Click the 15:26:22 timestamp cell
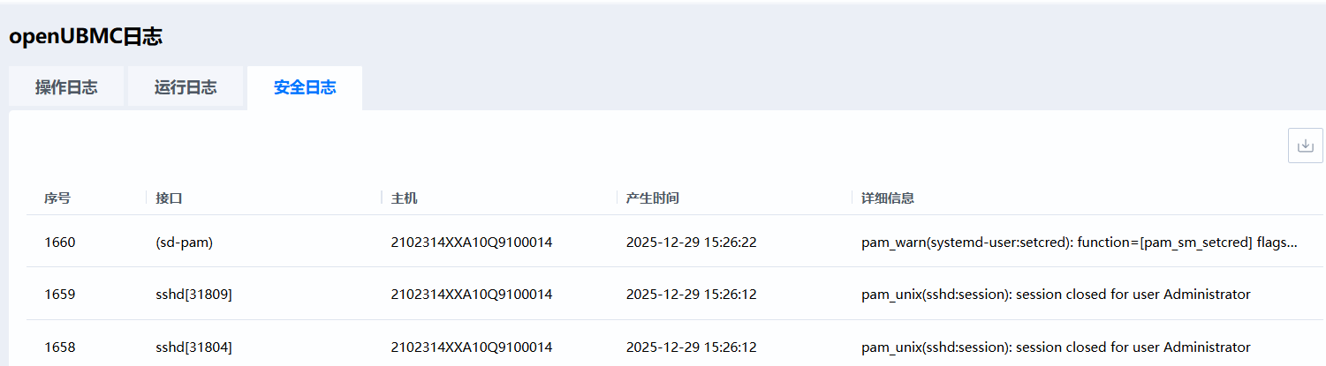 click(x=691, y=242)
